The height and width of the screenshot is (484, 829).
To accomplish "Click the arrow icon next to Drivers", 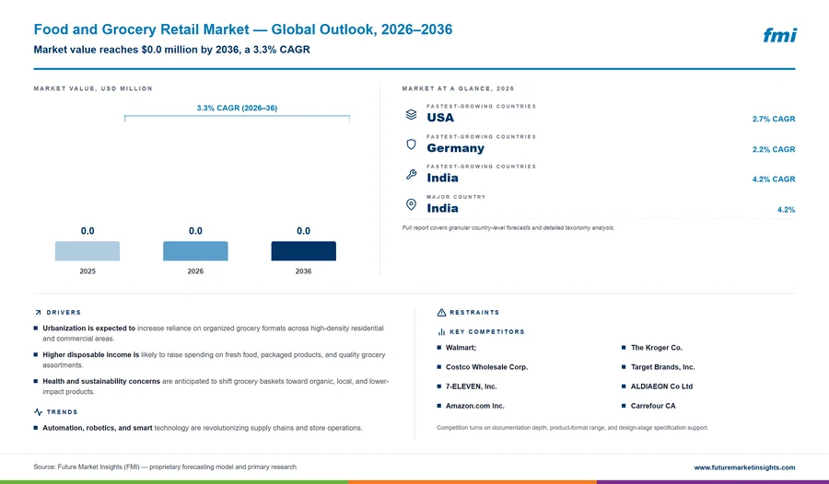I will (x=38, y=312).
